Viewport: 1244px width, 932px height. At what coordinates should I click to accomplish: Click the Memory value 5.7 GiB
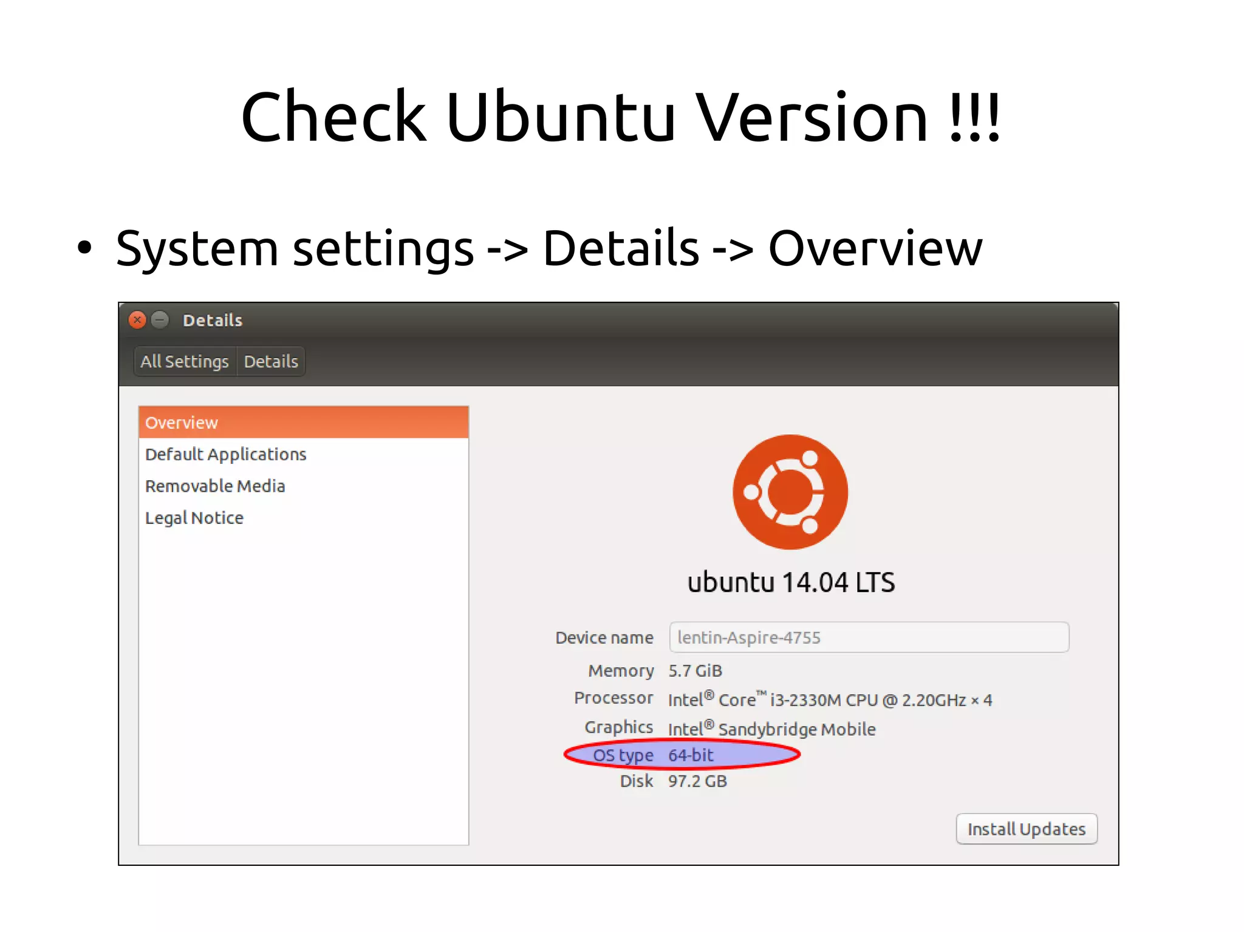coord(695,671)
